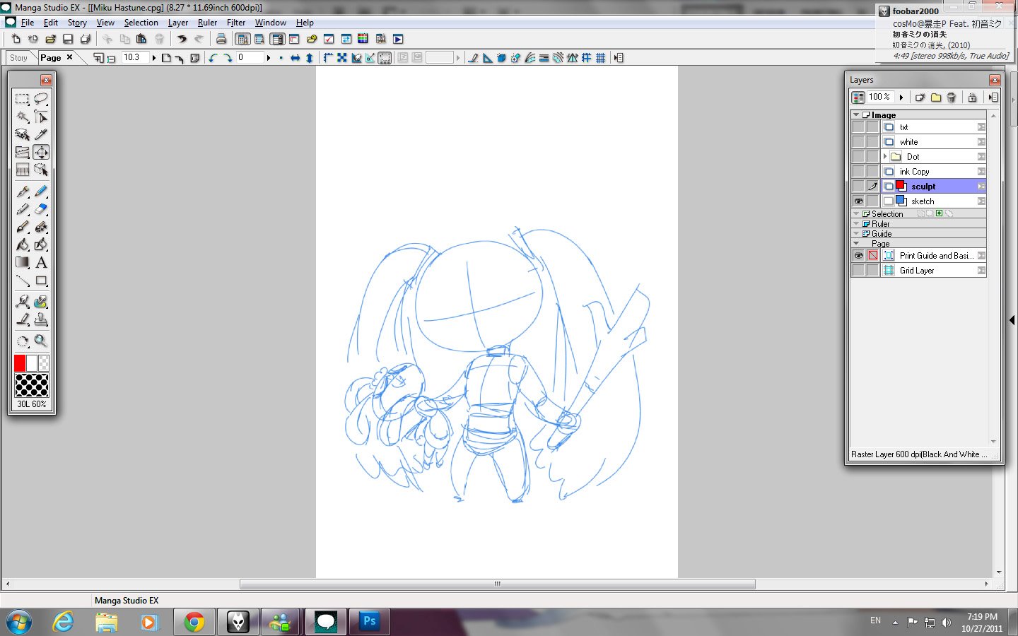Collapse the Page group
This screenshot has width=1018, height=636.
(x=856, y=243)
